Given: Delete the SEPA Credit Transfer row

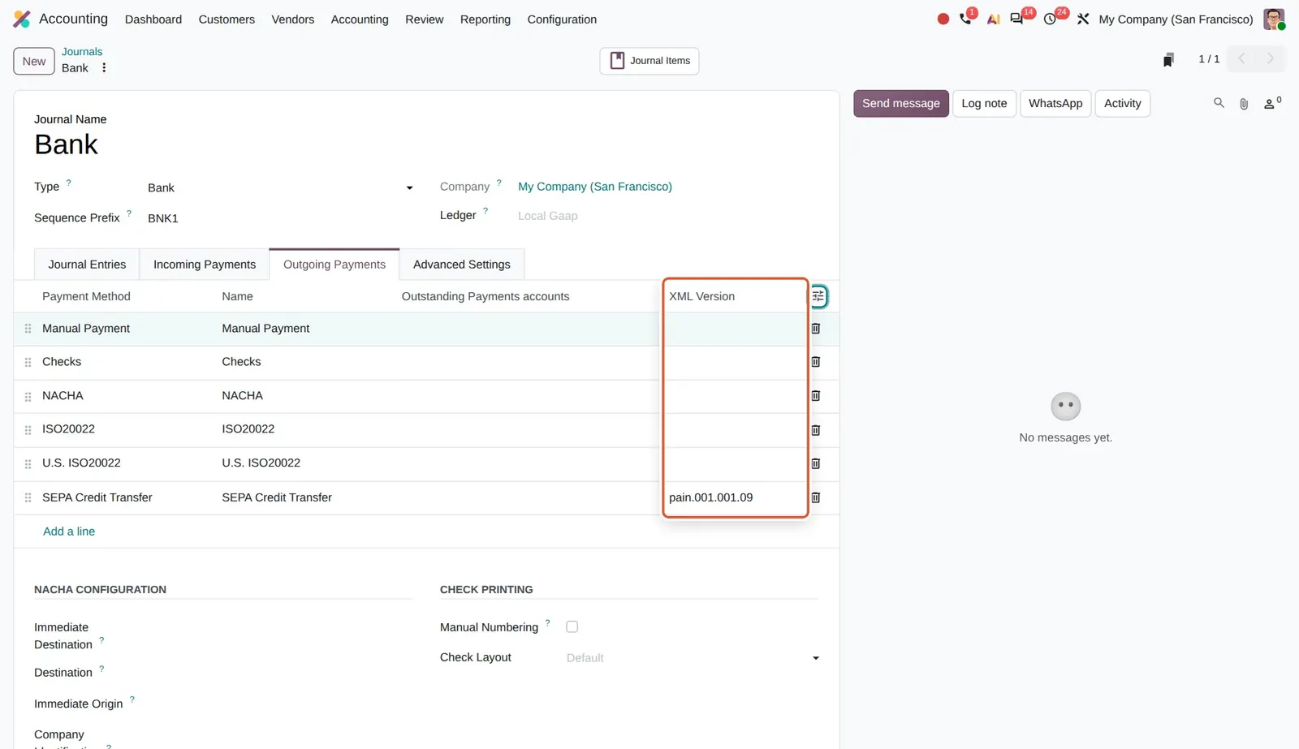Looking at the screenshot, I should point(816,497).
